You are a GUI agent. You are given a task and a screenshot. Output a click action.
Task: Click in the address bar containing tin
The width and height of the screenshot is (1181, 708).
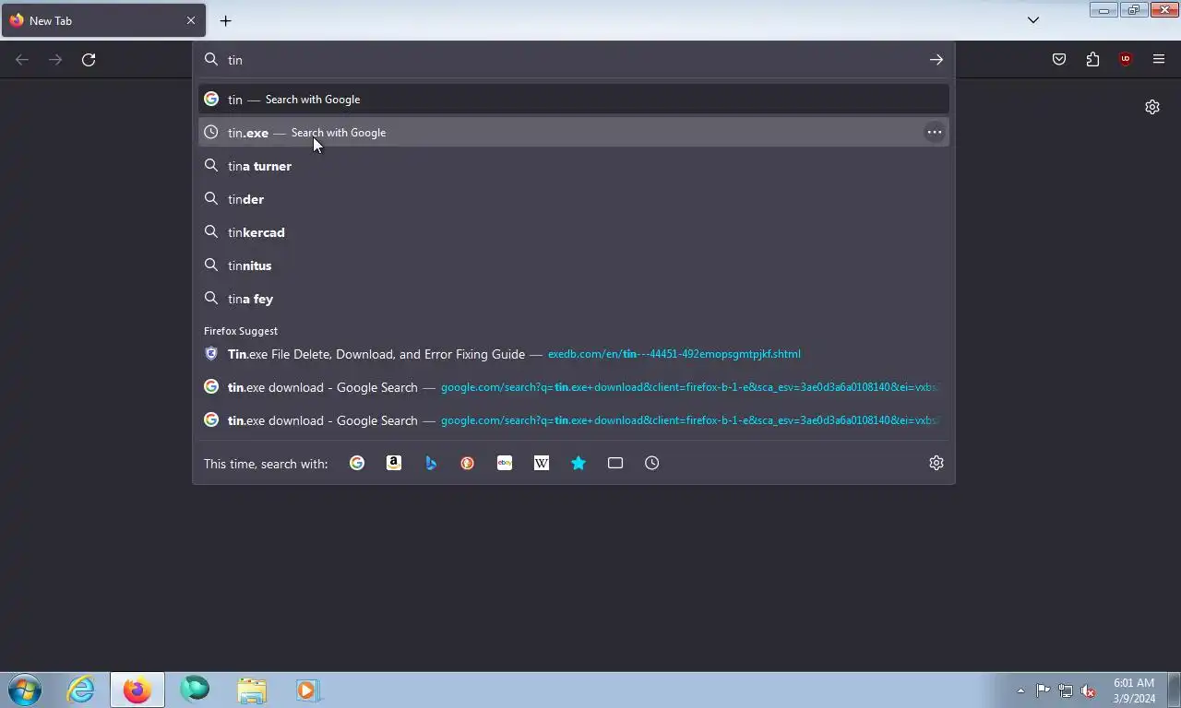coord(572,60)
